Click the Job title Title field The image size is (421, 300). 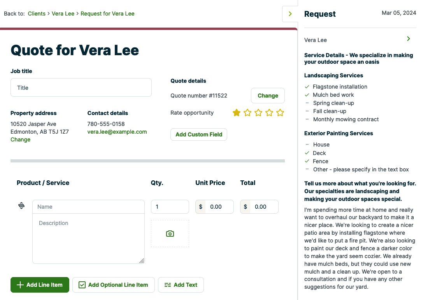click(81, 87)
